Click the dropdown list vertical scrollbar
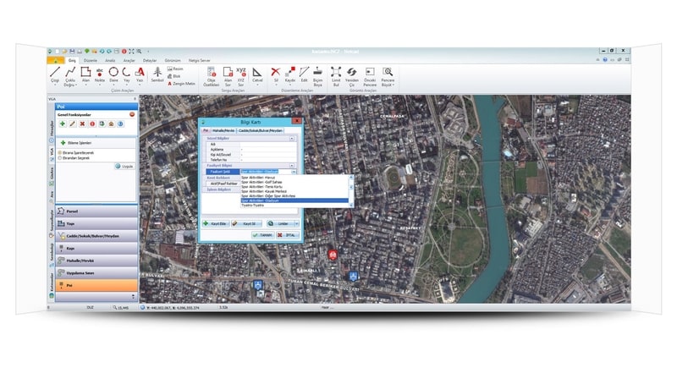677x373 pixels. (x=350, y=189)
